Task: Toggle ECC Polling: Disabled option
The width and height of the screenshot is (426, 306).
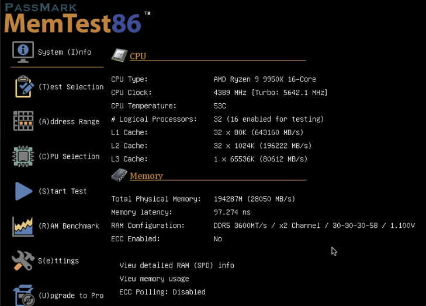Action: (162, 292)
